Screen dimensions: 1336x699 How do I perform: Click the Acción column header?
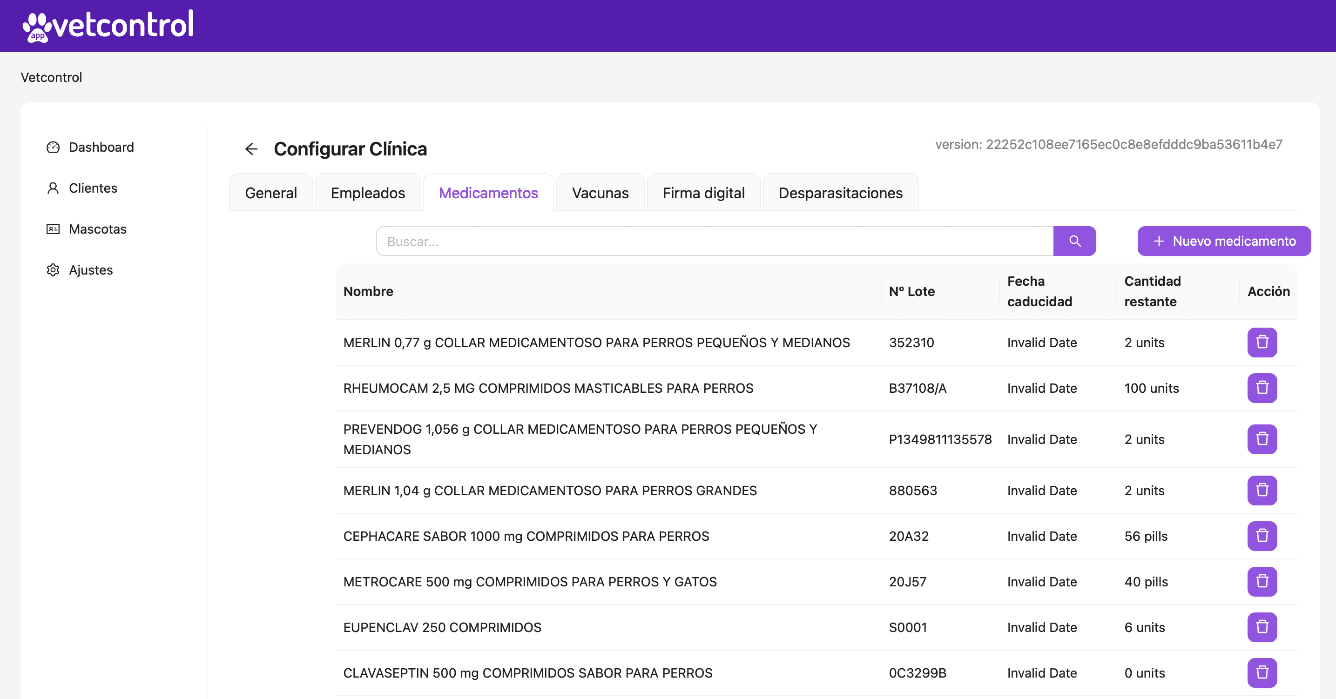click(1269, 291)
